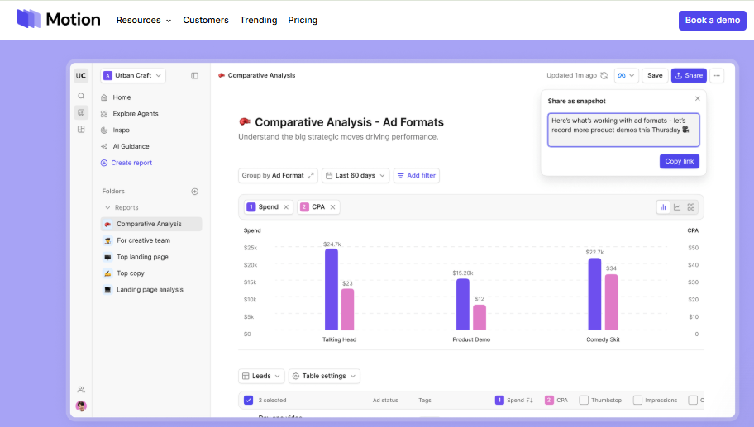Click Book a demo button
This screenshot has width=754, height=427.
tap(712, 20)
